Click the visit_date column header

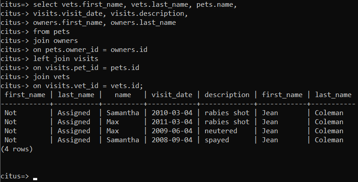coord(172,95)
